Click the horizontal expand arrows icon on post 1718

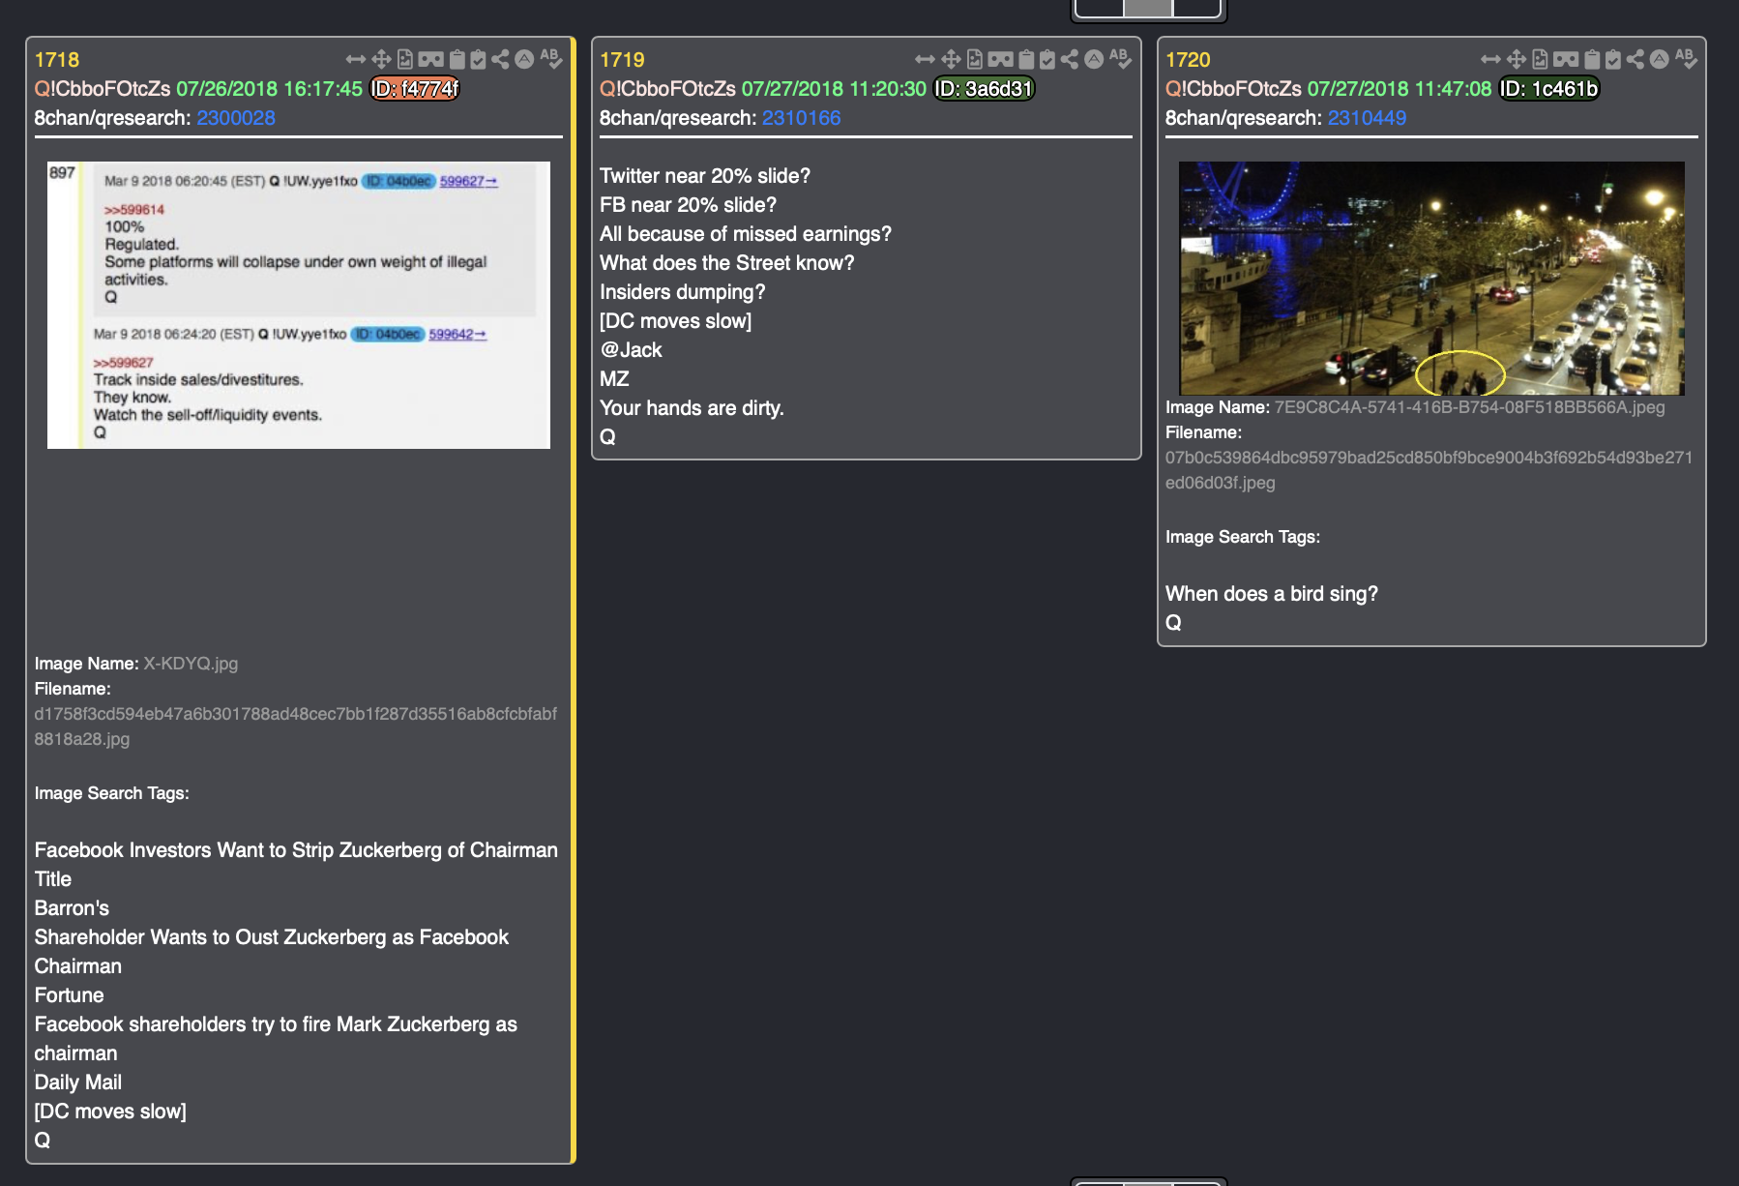(356, 59)
